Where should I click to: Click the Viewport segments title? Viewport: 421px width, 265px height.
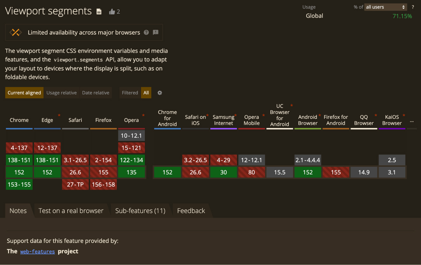(x=48, y=11)
